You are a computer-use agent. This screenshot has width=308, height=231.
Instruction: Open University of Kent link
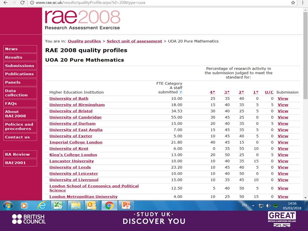69,149
